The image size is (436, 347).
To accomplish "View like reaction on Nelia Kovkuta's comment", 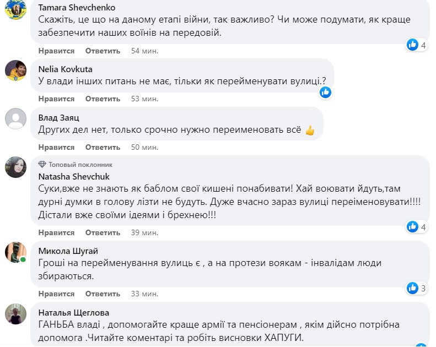I will point(325,92).
